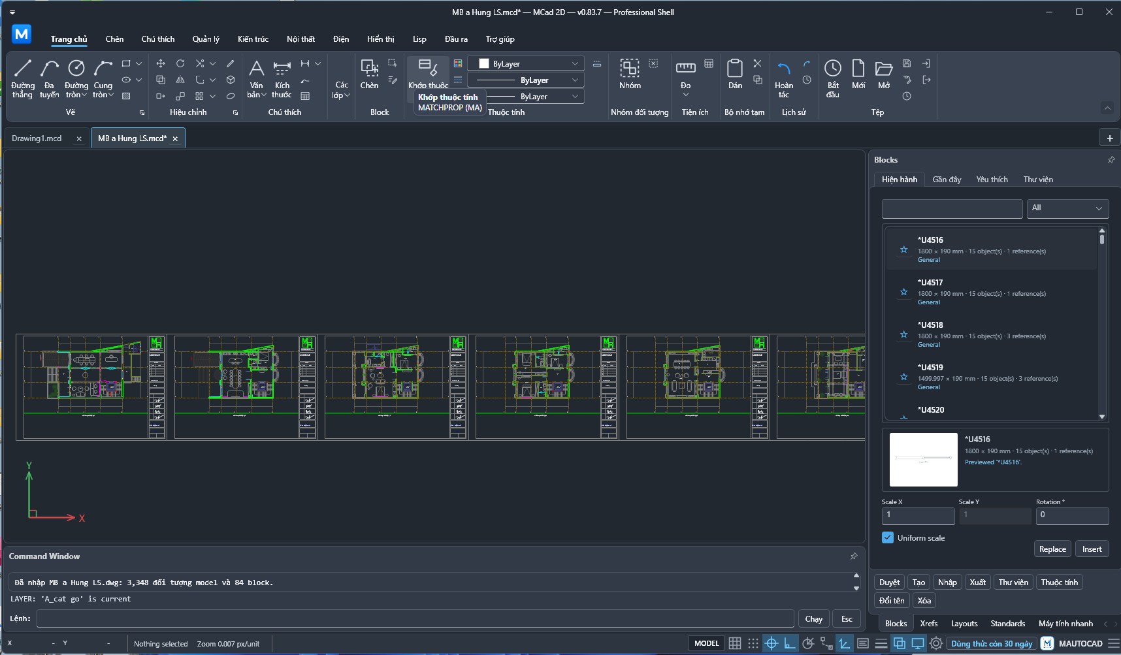Click the cut scissors icon in Bộ nhớ tạm

[757, 63]
